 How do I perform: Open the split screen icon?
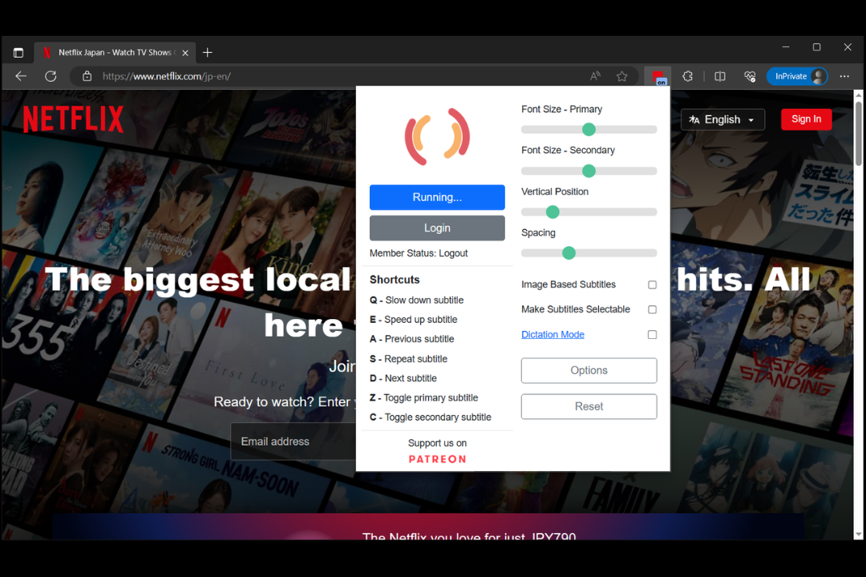(x=719, y=76)
